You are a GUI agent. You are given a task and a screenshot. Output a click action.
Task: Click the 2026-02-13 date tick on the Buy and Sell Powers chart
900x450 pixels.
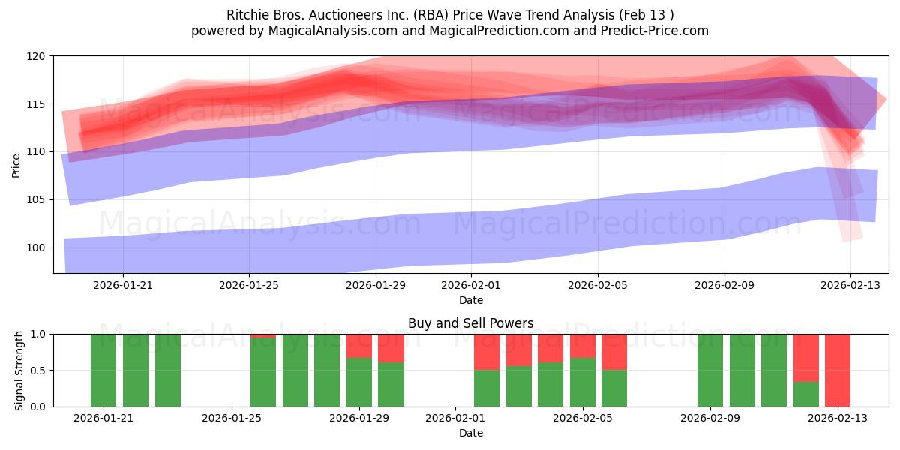click(x=838, y=418)
